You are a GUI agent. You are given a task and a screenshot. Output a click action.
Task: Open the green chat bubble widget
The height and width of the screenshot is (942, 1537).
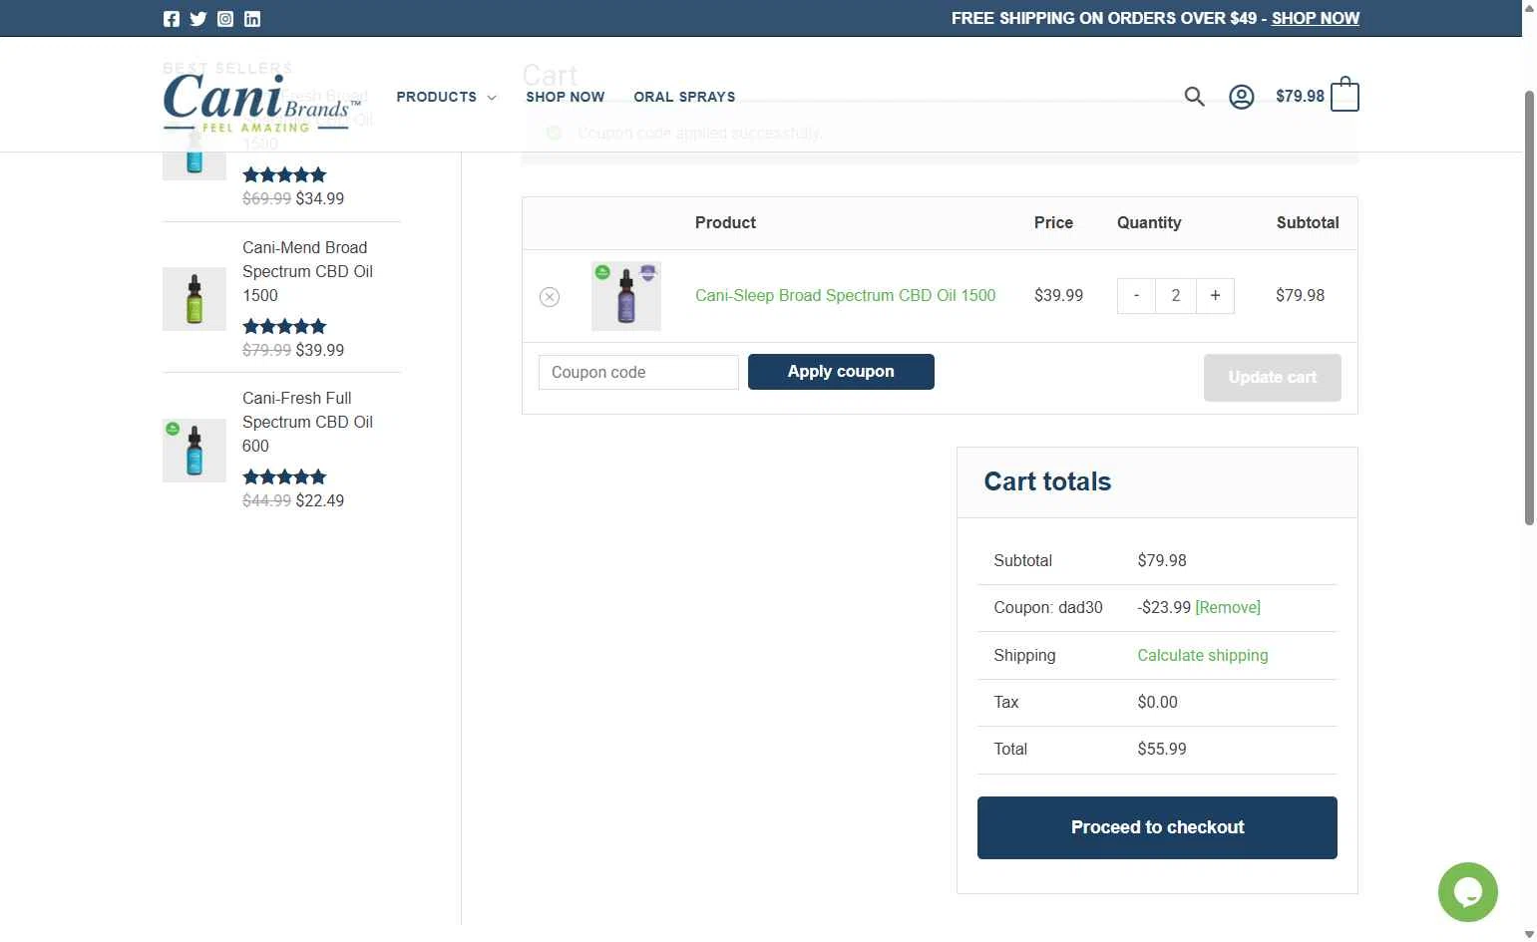(1467, 892)
